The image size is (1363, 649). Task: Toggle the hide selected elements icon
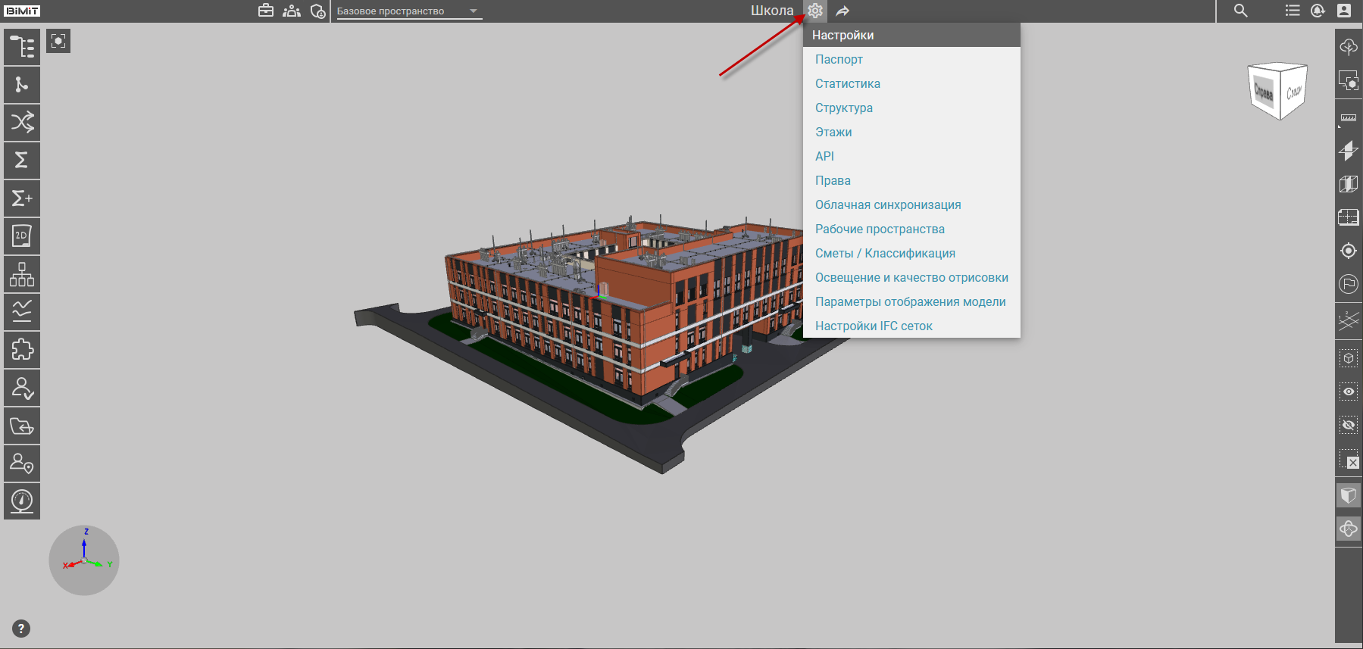[1349, 425]
